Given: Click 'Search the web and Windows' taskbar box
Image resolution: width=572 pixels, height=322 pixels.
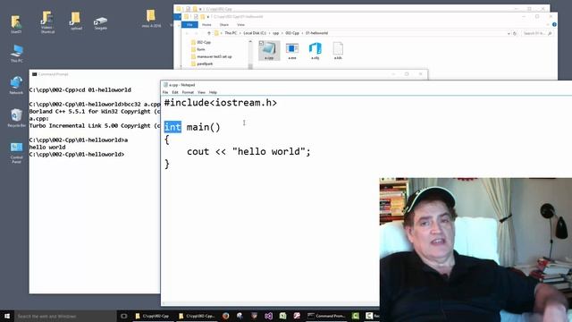Looking at the screenshot, I should (65, 316).
